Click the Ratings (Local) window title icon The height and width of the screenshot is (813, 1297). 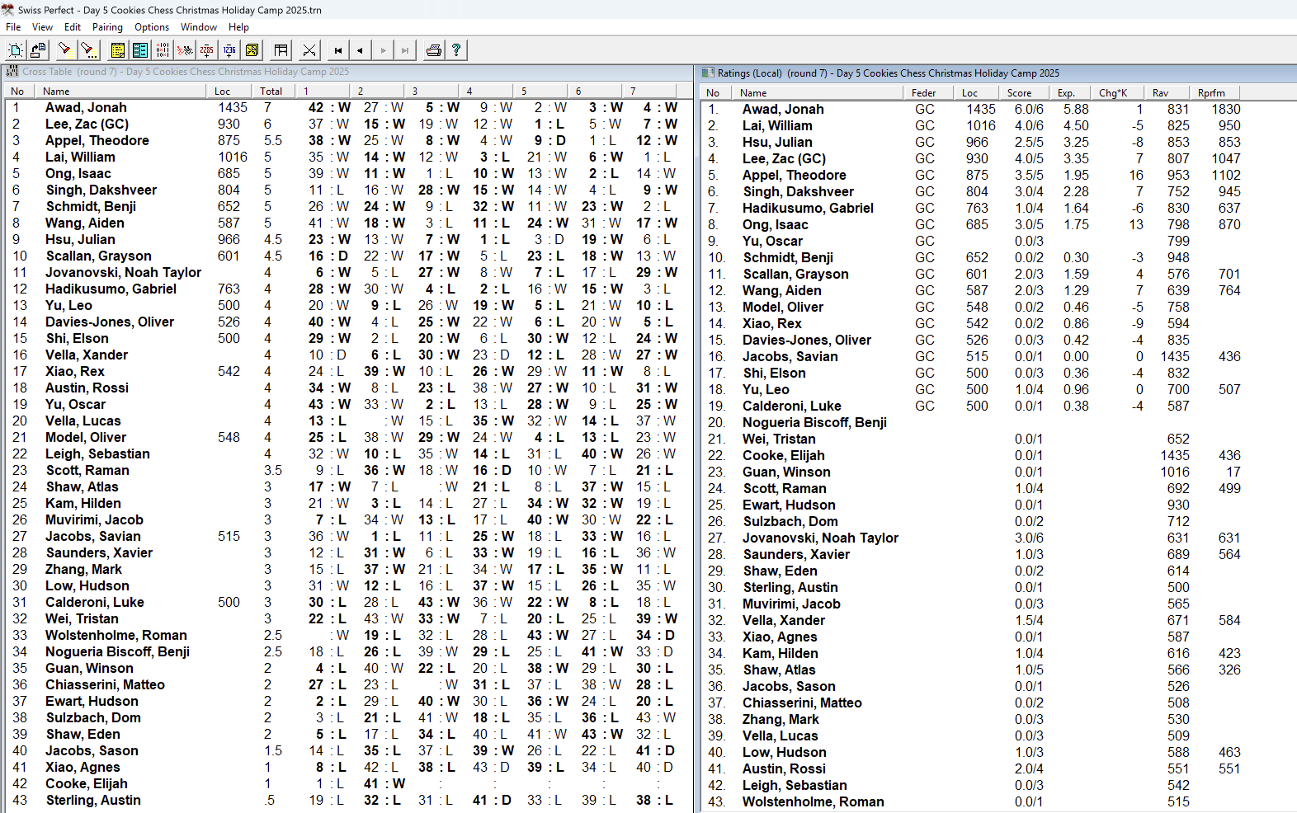coord(708,73)
